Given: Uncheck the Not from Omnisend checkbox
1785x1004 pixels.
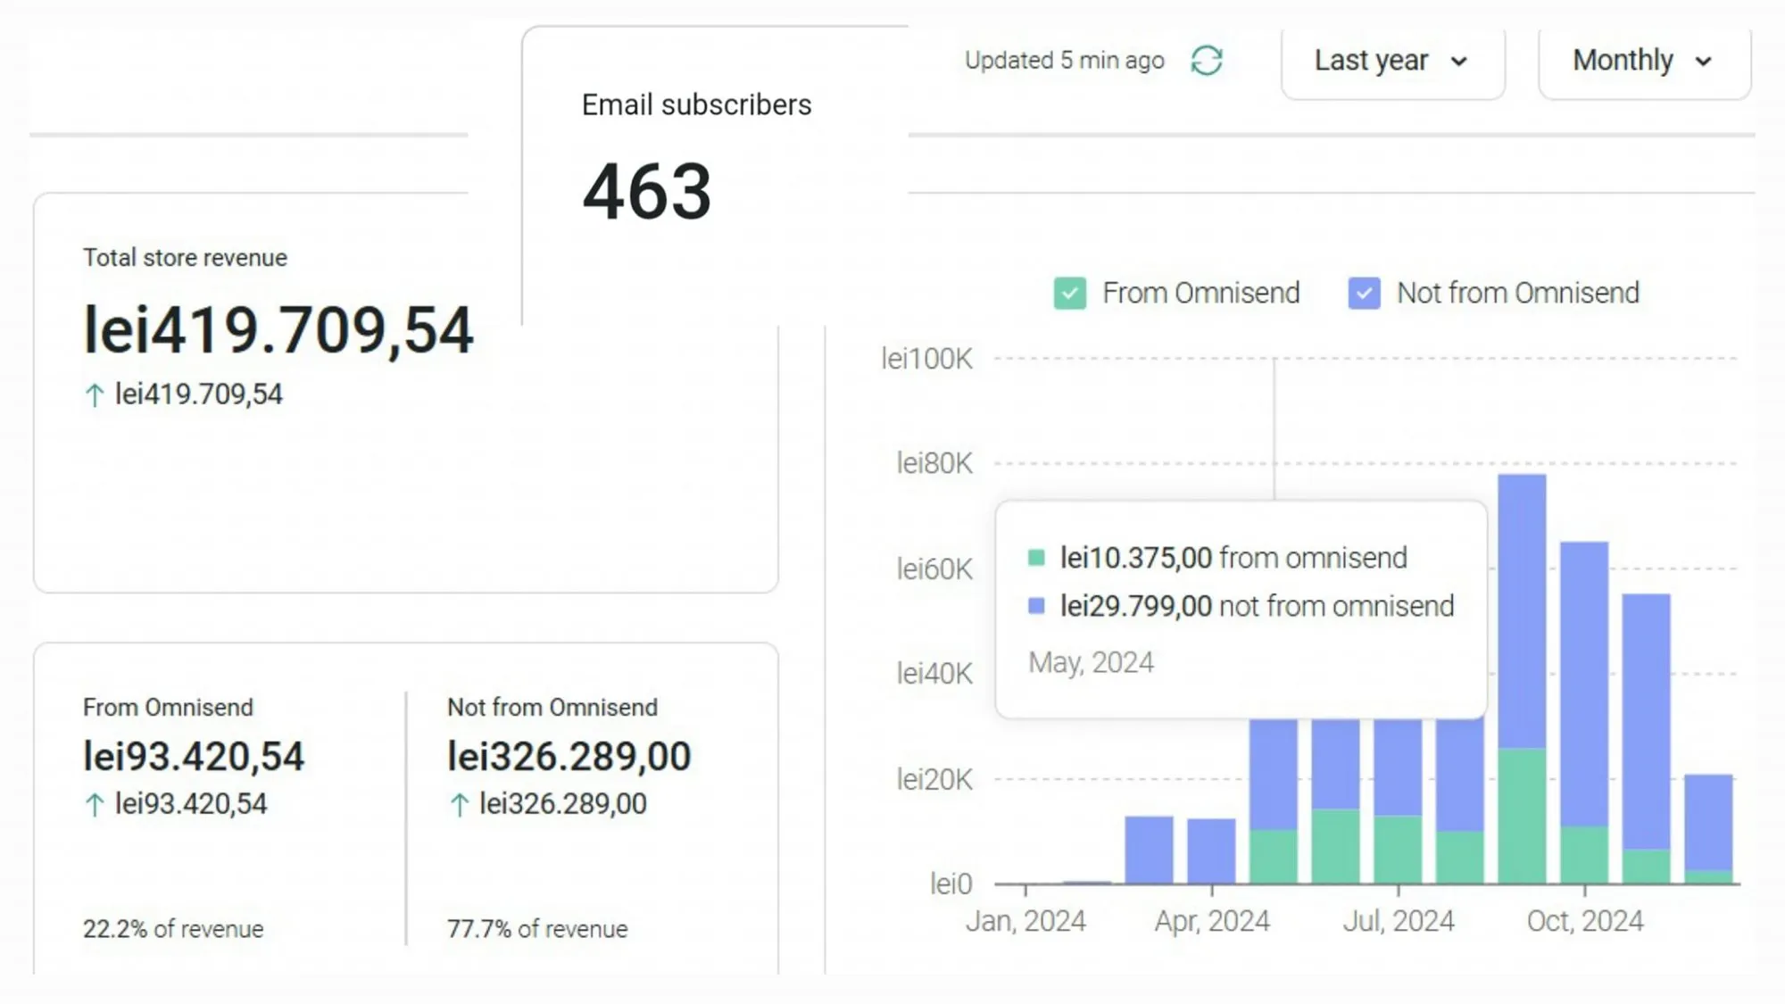Looking at the screenshot, I should tap(1364, 294).
